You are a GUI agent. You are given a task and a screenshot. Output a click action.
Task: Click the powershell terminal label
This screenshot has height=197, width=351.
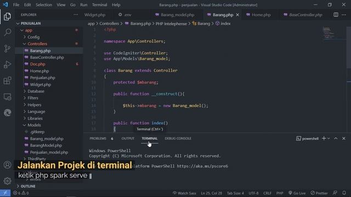click(x=307, y=138)
